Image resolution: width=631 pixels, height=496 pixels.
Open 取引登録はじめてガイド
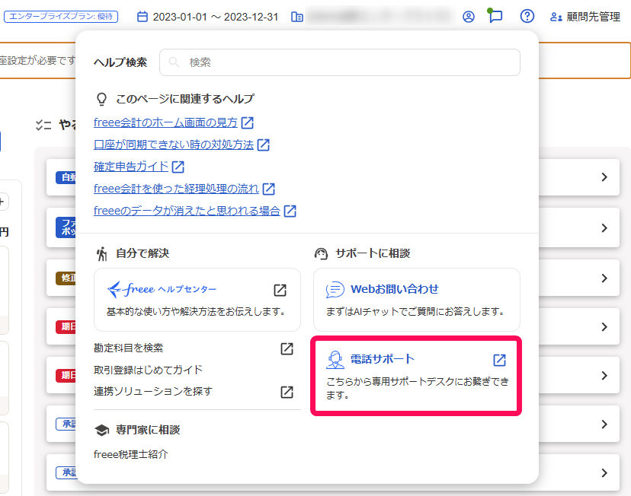point(148,370)
